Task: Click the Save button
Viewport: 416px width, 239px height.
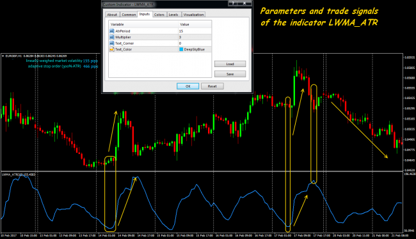Action: point(230,74)
